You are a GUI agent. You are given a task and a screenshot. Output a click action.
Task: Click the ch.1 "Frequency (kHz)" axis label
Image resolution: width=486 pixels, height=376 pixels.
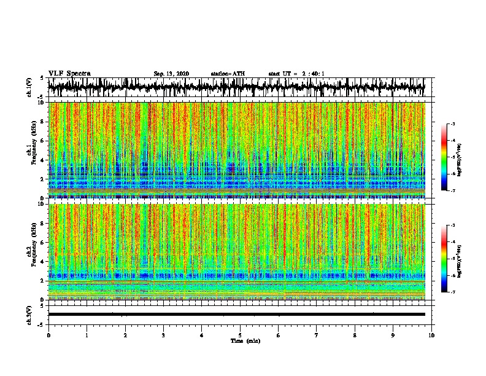point(34,143)
